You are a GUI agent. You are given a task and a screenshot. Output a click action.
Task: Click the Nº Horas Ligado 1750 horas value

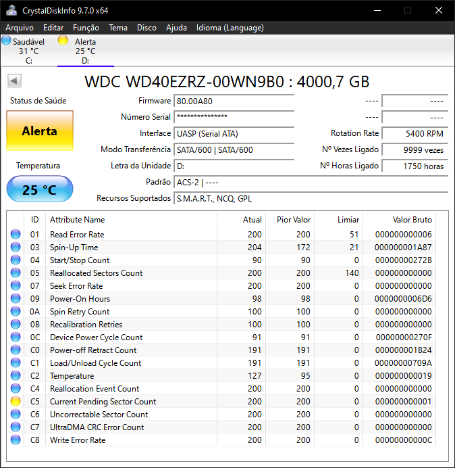[414, 166]
